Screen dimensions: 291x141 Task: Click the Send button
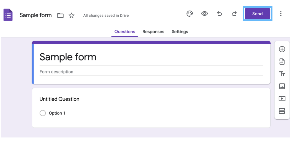coord(257,14)
